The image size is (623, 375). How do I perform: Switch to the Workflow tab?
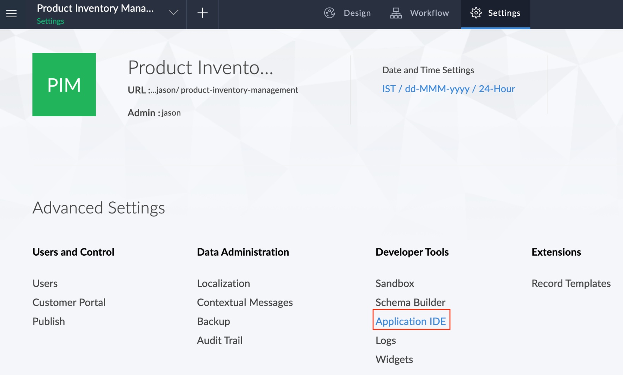pos(429,13)
